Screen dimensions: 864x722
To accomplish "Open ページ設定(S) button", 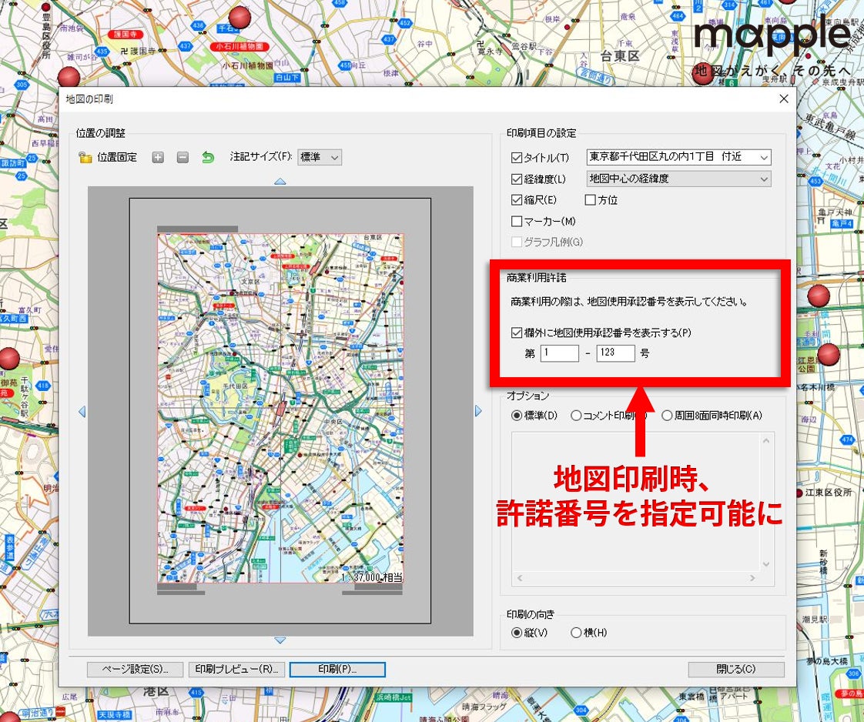I will click(135, 669).
